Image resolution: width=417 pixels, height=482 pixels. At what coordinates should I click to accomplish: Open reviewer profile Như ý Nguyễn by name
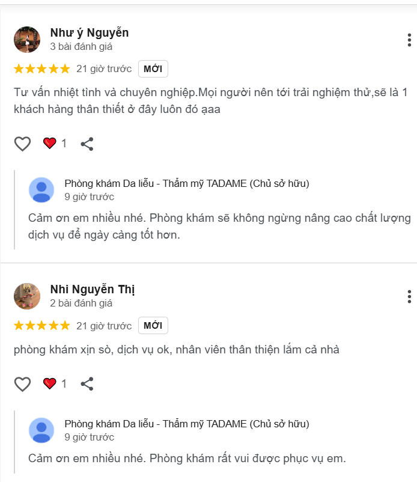[90, 32]
